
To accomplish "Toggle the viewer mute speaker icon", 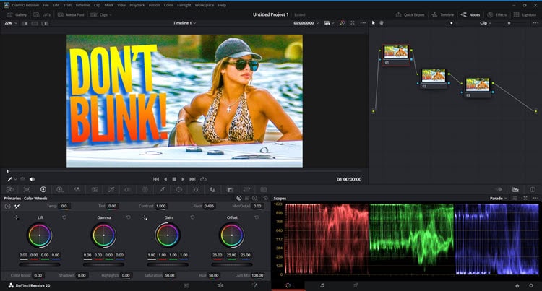I will coord(32,179).
